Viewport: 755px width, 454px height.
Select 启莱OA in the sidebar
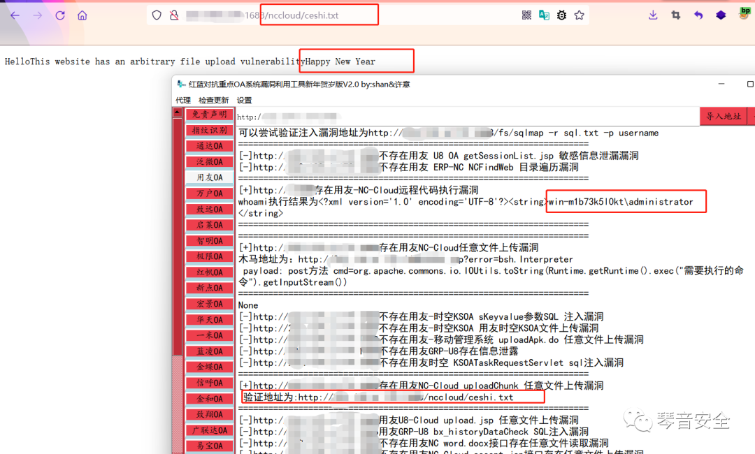tap(210, 225)
